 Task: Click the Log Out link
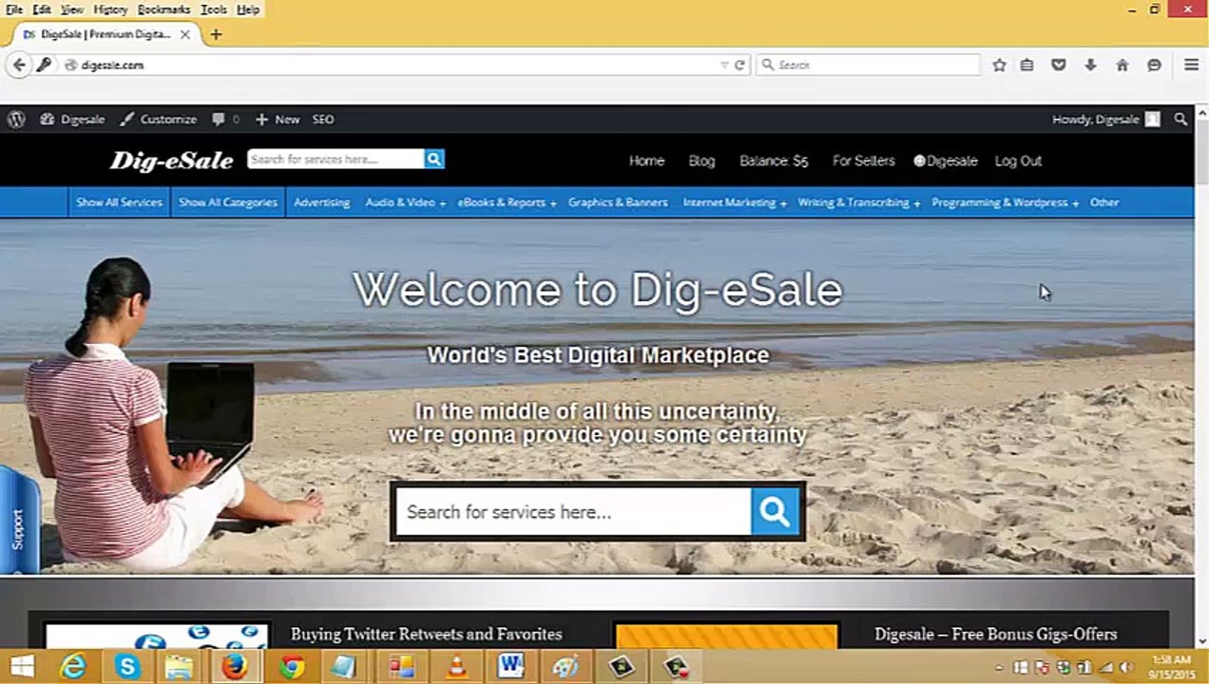click(x=1018, y=161)
